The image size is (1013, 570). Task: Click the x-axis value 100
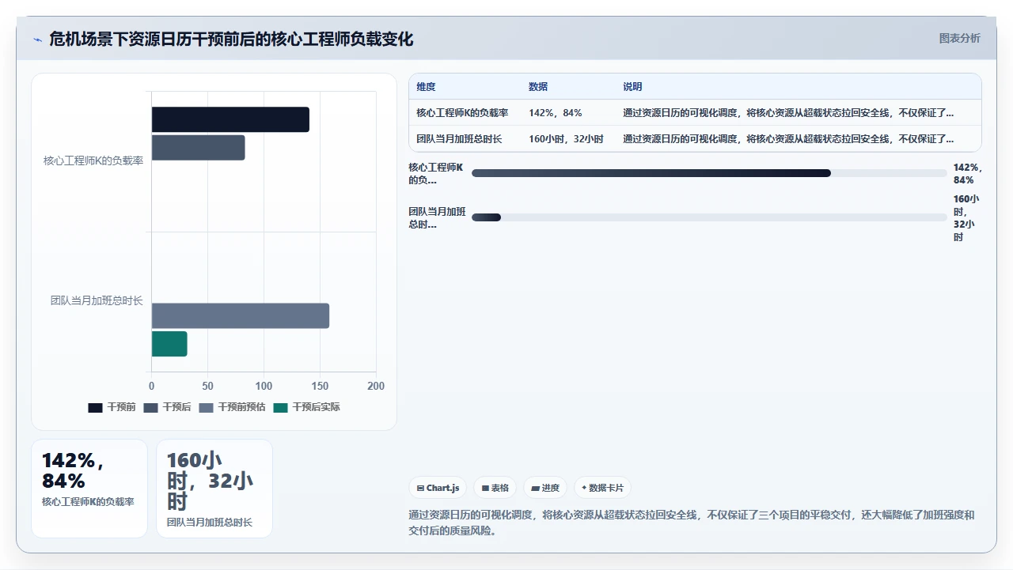[x=264, y=386]
